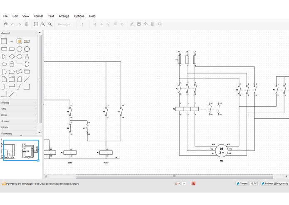
Task: Open the Options menu
Action: [x=79, y=16]
